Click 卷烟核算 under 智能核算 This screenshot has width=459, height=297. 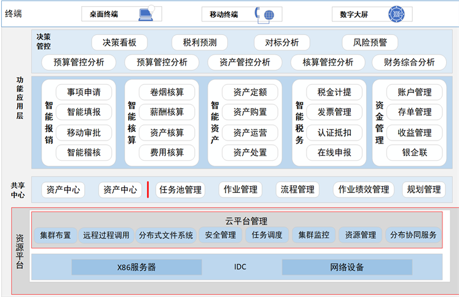pyautogui.click(x=162, y=92)
